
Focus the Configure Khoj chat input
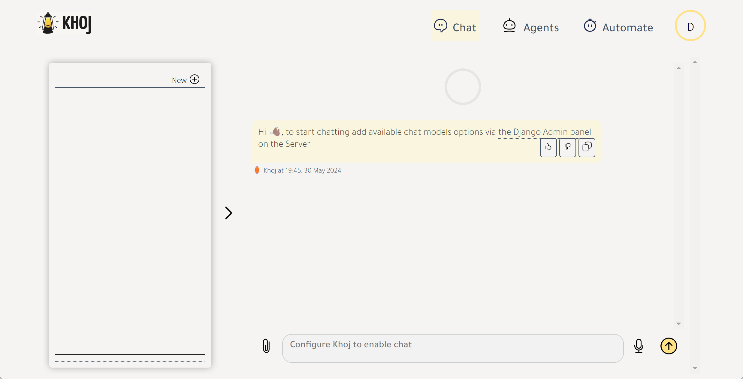point(453,348)
